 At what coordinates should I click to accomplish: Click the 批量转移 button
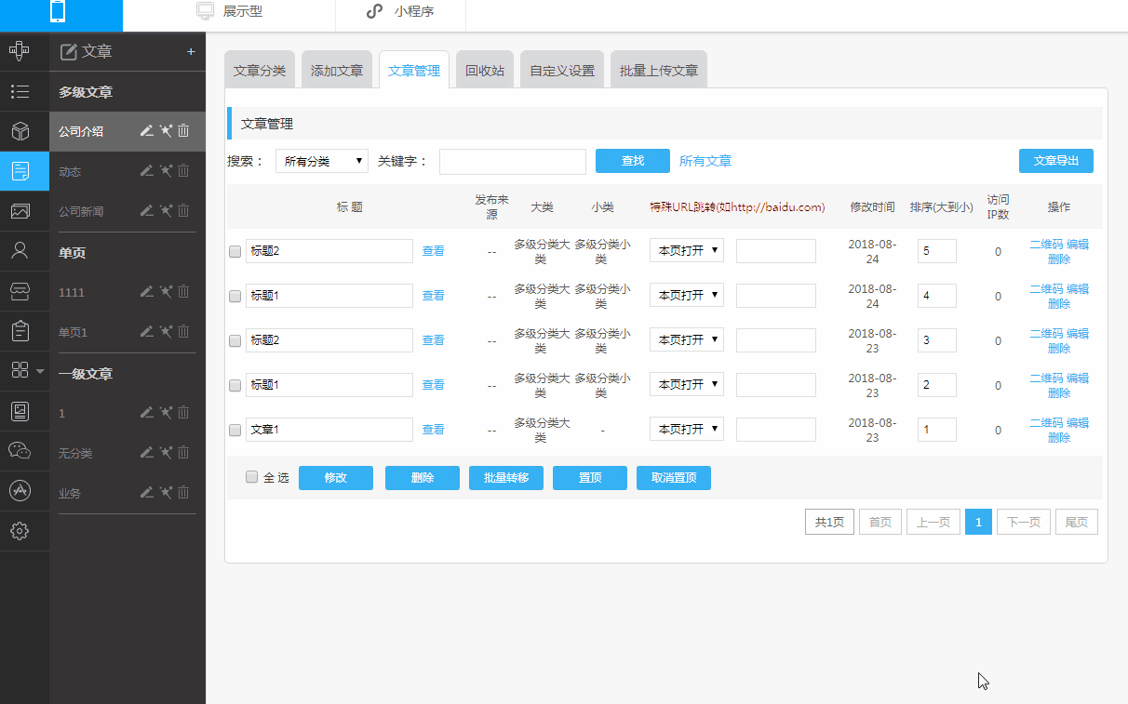click(506, 478)
